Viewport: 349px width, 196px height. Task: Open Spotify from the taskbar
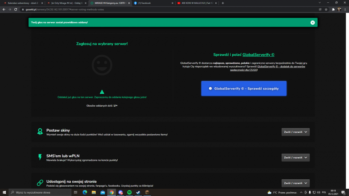[129, 193]
